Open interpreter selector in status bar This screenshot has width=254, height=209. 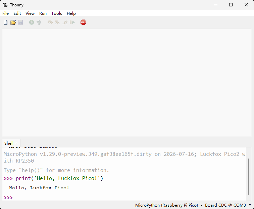pos(166,205)
